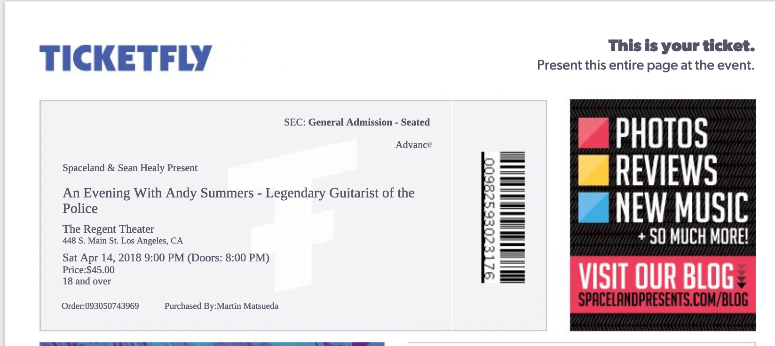The width and height of the screenshot is (775, 346).
Task: Click the Price $45.00 text
Action: [x=88, y=270]
